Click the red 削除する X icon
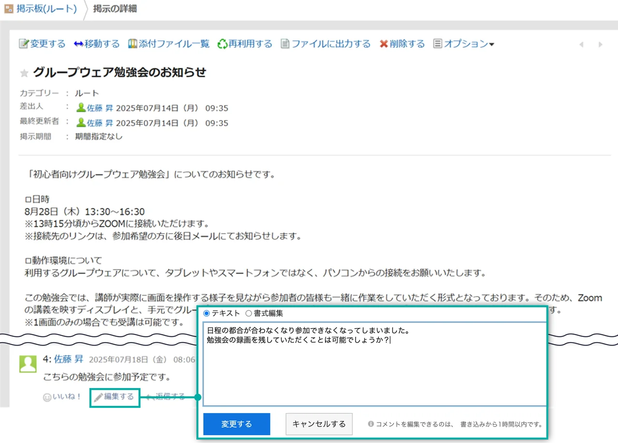The width and height of the screenshot is (618, 443). tap(384, 44)
